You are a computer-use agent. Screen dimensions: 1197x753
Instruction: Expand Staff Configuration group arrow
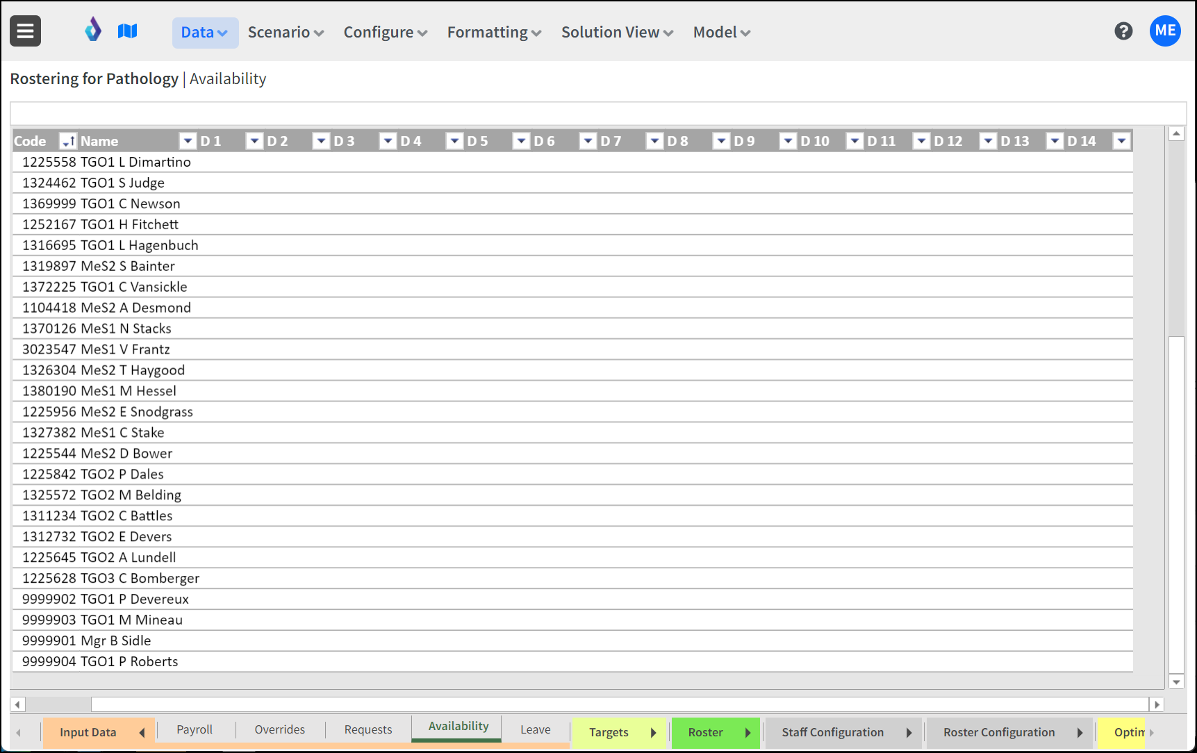click(x=909, y=733)
